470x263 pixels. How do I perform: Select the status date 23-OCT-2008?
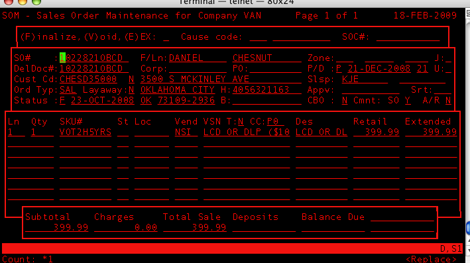tap(103, 100)
